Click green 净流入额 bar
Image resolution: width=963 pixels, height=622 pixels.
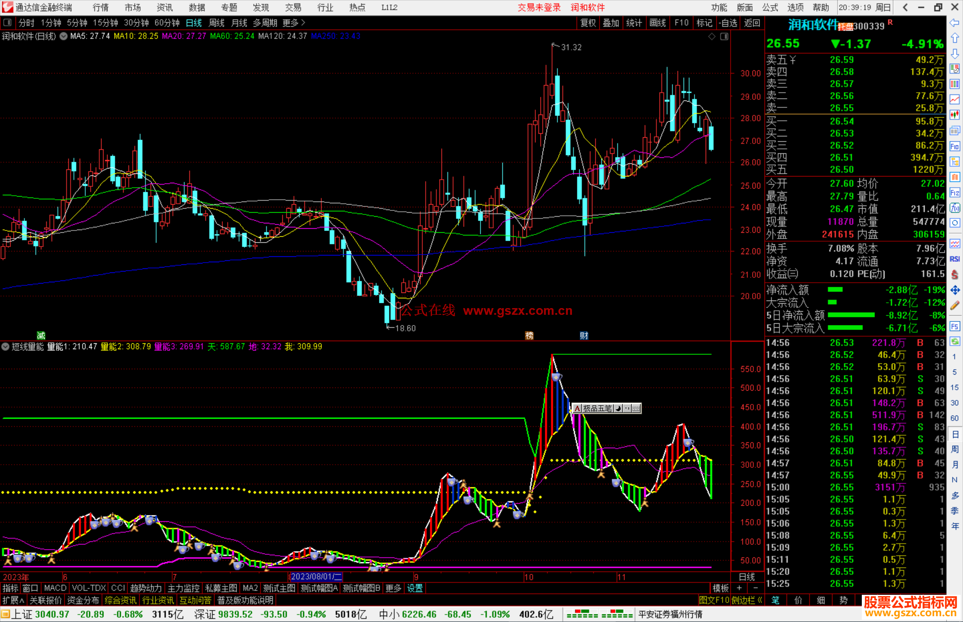(x=835, y=290)
